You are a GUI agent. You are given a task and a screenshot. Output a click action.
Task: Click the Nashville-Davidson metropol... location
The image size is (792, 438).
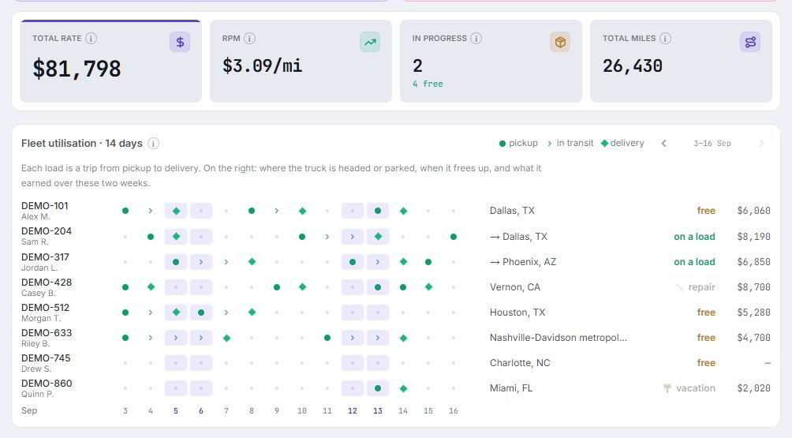559,338
